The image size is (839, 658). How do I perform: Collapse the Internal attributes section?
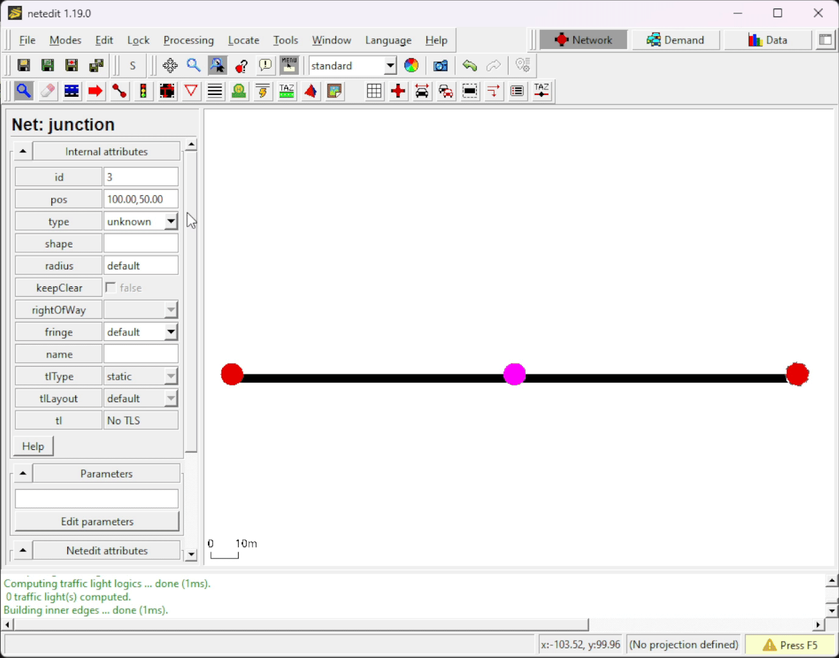pyautogui.click(x=23, y=151)
